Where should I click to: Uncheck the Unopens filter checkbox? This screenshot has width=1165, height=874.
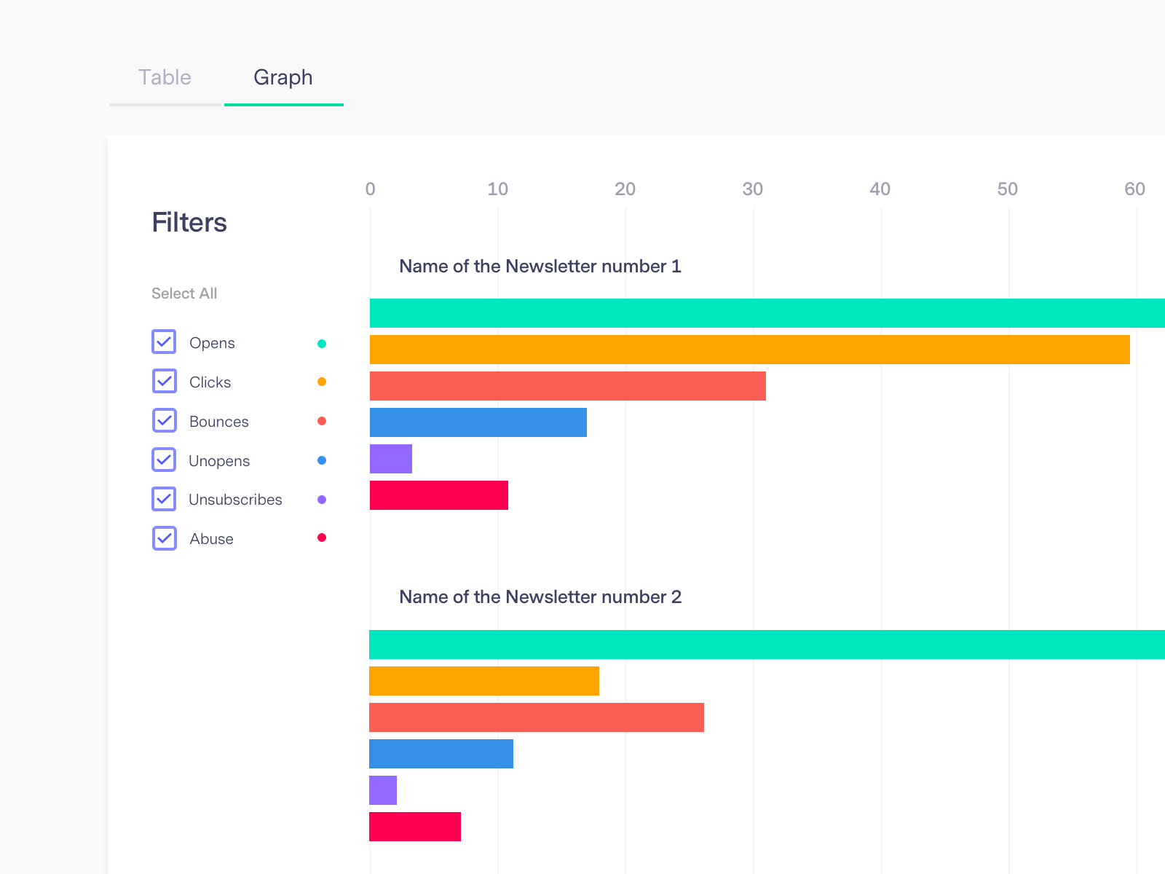[x=164, y=460]
